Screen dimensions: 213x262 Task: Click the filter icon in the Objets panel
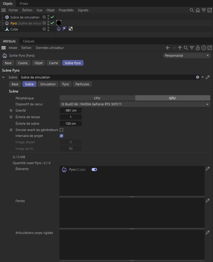204,10
